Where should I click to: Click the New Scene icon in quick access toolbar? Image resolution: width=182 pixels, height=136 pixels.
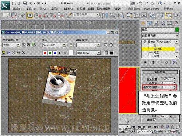[14, 3]
